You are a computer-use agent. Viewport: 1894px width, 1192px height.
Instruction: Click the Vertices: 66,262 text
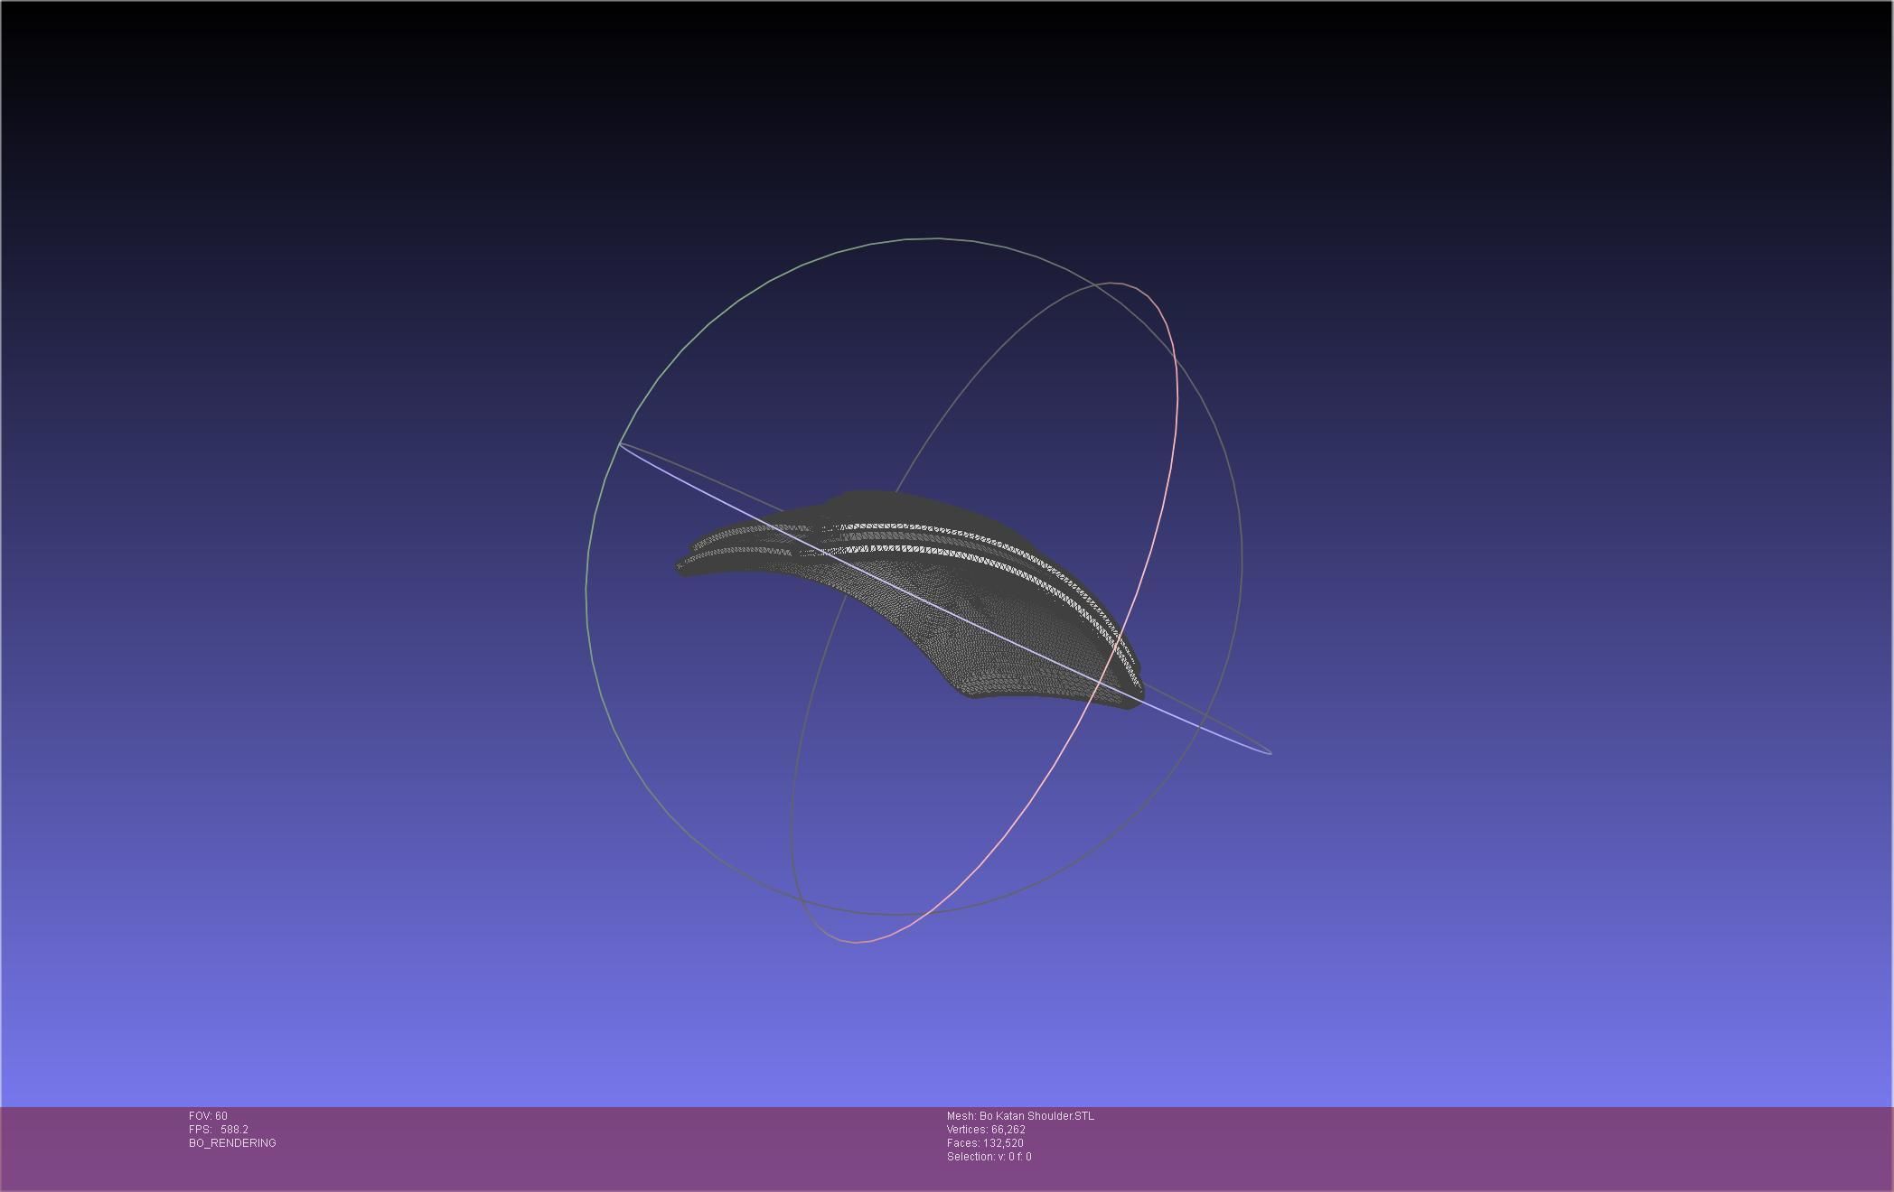tap(986, 1130)
